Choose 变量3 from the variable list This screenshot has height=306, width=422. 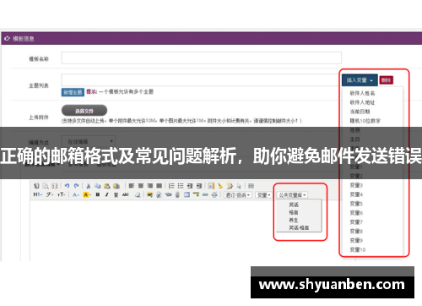356,185
